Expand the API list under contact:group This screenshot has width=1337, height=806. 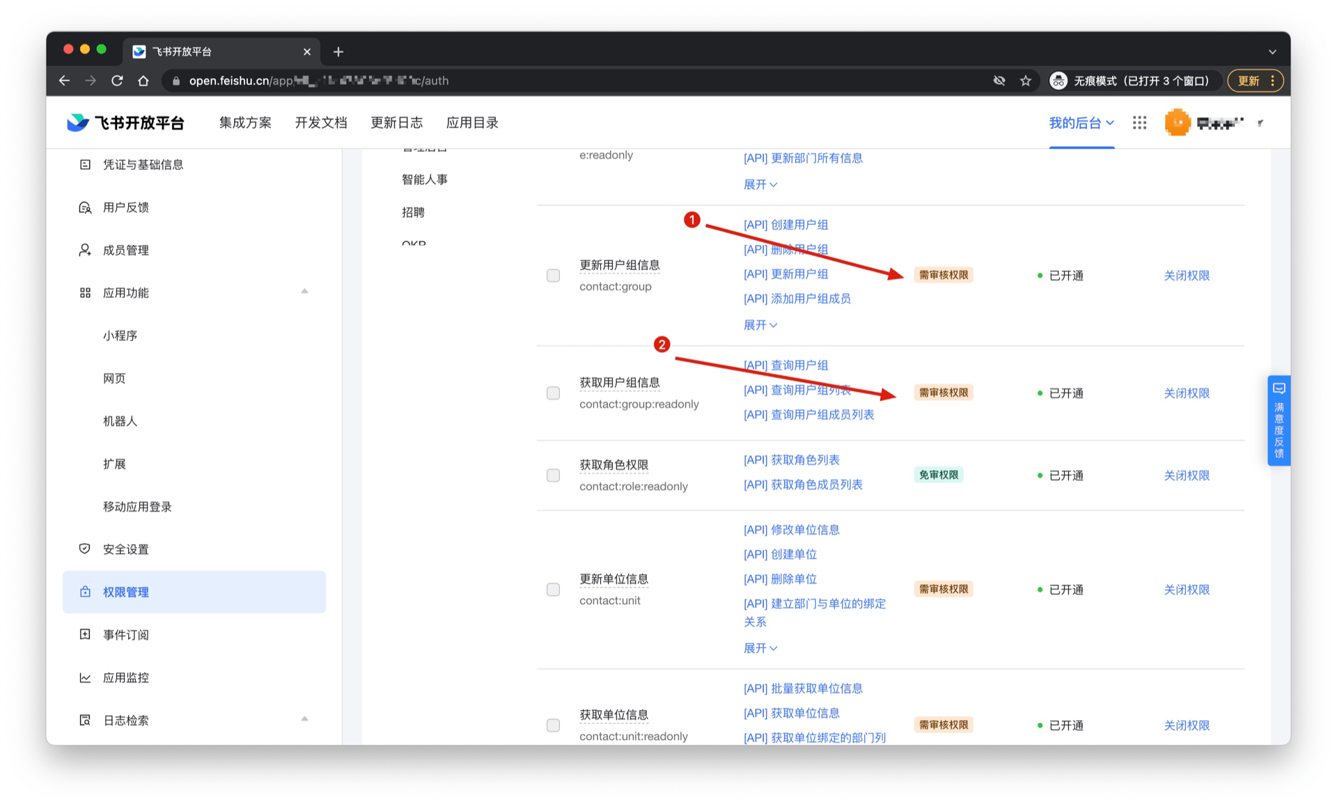tap(760, 325)
